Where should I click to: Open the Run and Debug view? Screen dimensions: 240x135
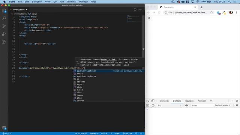coord(4,34)
